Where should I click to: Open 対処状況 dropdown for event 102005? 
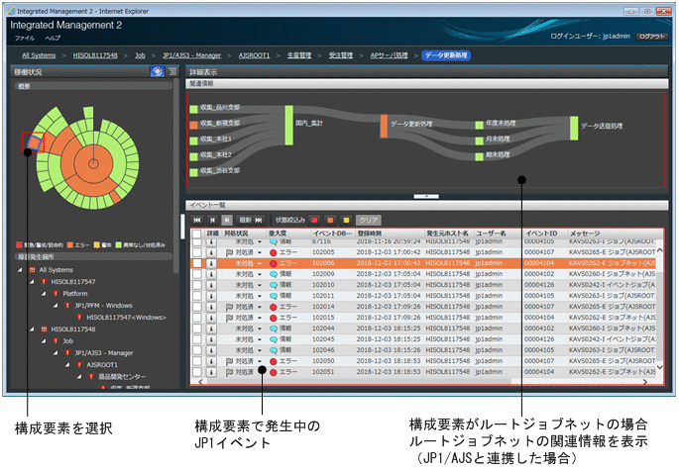(x=260, y=253)
